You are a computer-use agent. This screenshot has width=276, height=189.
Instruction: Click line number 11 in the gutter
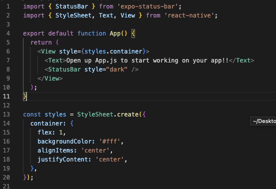[x=6, y=96]
